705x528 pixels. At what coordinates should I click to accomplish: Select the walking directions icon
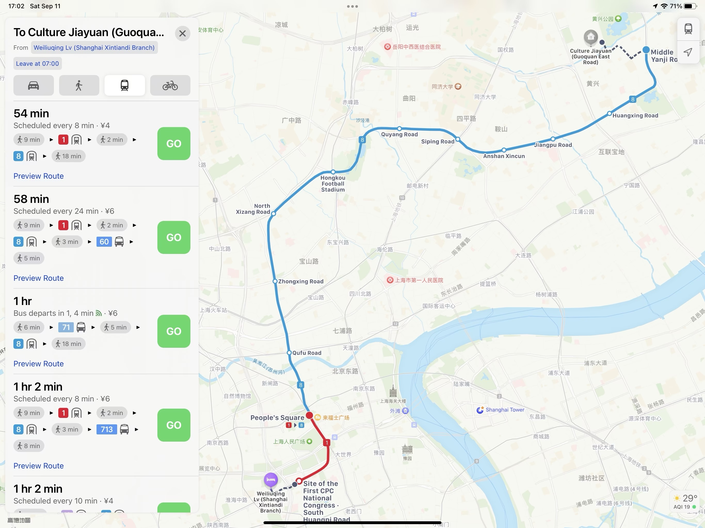click(79, 85)
